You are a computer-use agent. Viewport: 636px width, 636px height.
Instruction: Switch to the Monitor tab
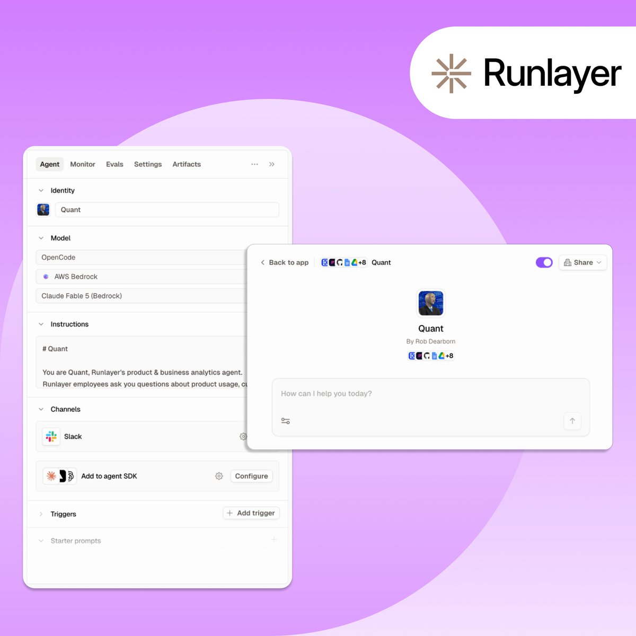(83, 164)
